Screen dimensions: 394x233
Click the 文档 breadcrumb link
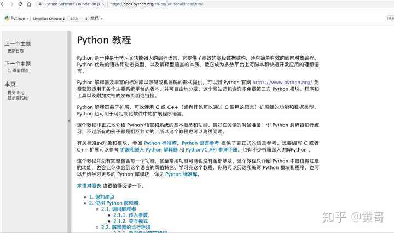click(95, 19)
